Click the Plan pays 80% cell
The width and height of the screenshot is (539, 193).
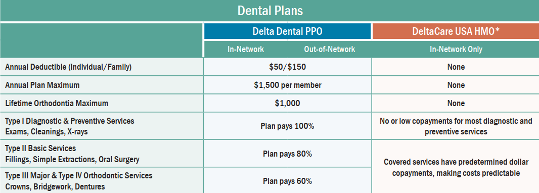[287, 154]
